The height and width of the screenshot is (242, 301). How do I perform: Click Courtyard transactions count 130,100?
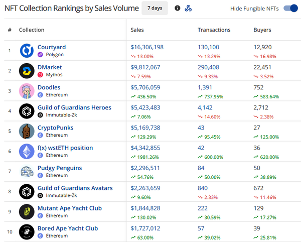pos(209,47)
